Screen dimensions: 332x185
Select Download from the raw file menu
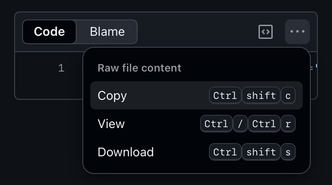tap(126, 152)
